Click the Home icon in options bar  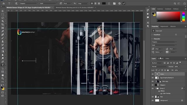tap(4, 3)
